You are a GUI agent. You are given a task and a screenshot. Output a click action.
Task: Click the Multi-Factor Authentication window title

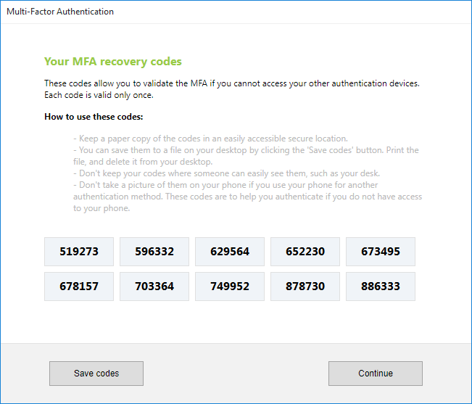(x=60, y=12)
